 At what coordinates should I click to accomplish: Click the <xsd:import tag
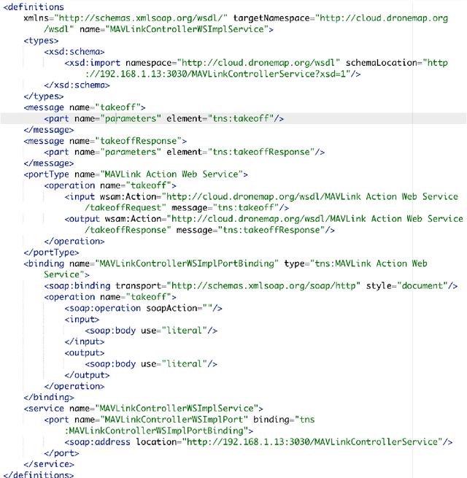pyautogui.click(x=93, y=63)
